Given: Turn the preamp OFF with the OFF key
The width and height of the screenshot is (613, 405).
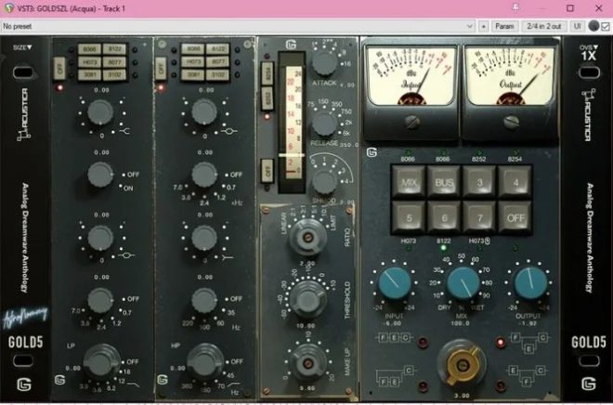Looking at the screenshot, I should [x=515, y=217].
